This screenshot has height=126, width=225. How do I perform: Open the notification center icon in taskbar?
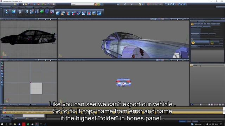point(221,124)
